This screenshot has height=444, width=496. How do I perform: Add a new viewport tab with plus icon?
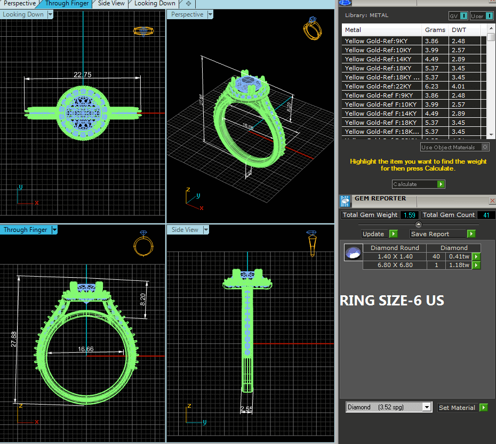pos(188,4)
